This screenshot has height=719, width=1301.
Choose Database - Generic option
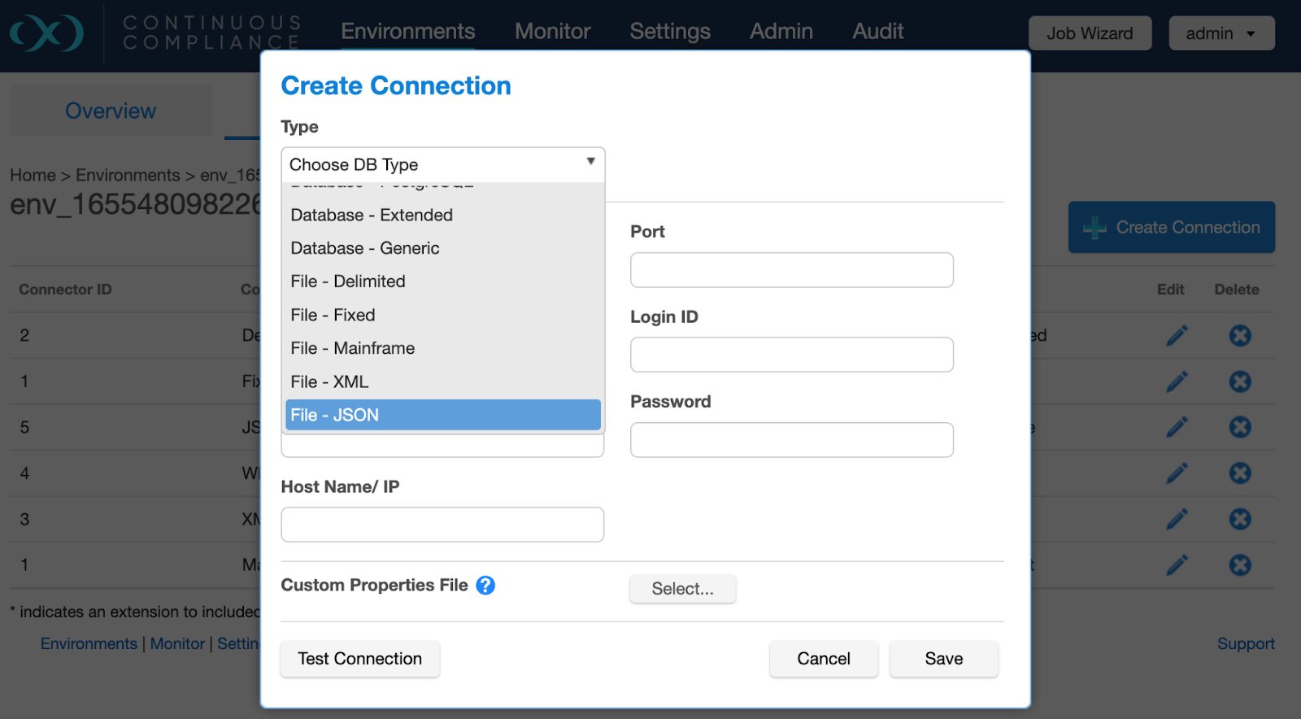(365, 248)
